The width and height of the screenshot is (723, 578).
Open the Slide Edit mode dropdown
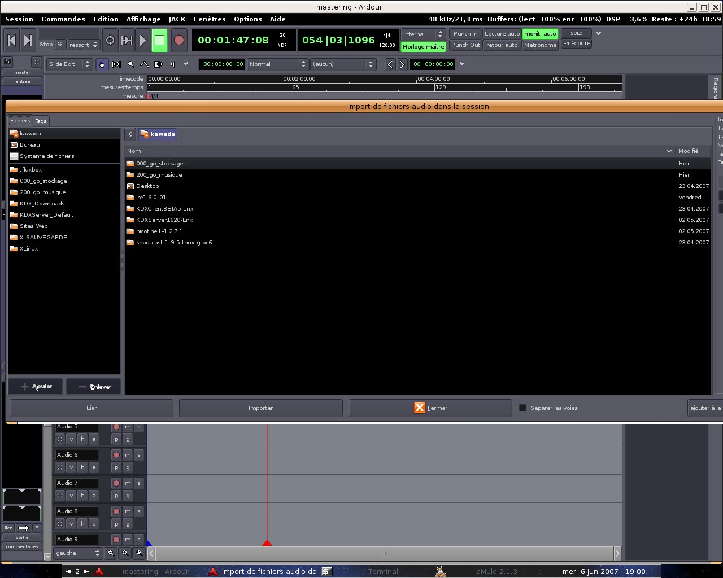point(69,64)
